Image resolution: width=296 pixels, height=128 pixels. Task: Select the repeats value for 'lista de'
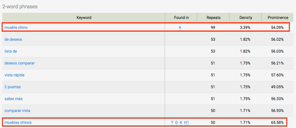(x=213, y=51)
